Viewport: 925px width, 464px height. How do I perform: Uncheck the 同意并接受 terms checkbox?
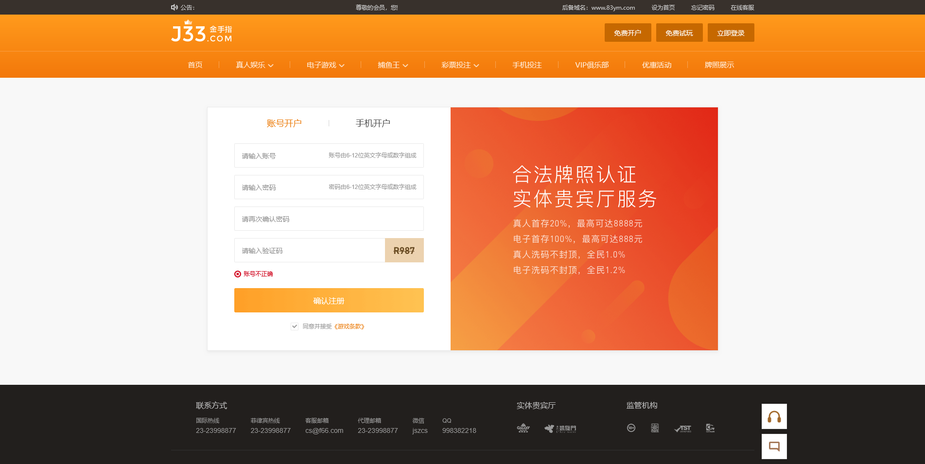295,327
